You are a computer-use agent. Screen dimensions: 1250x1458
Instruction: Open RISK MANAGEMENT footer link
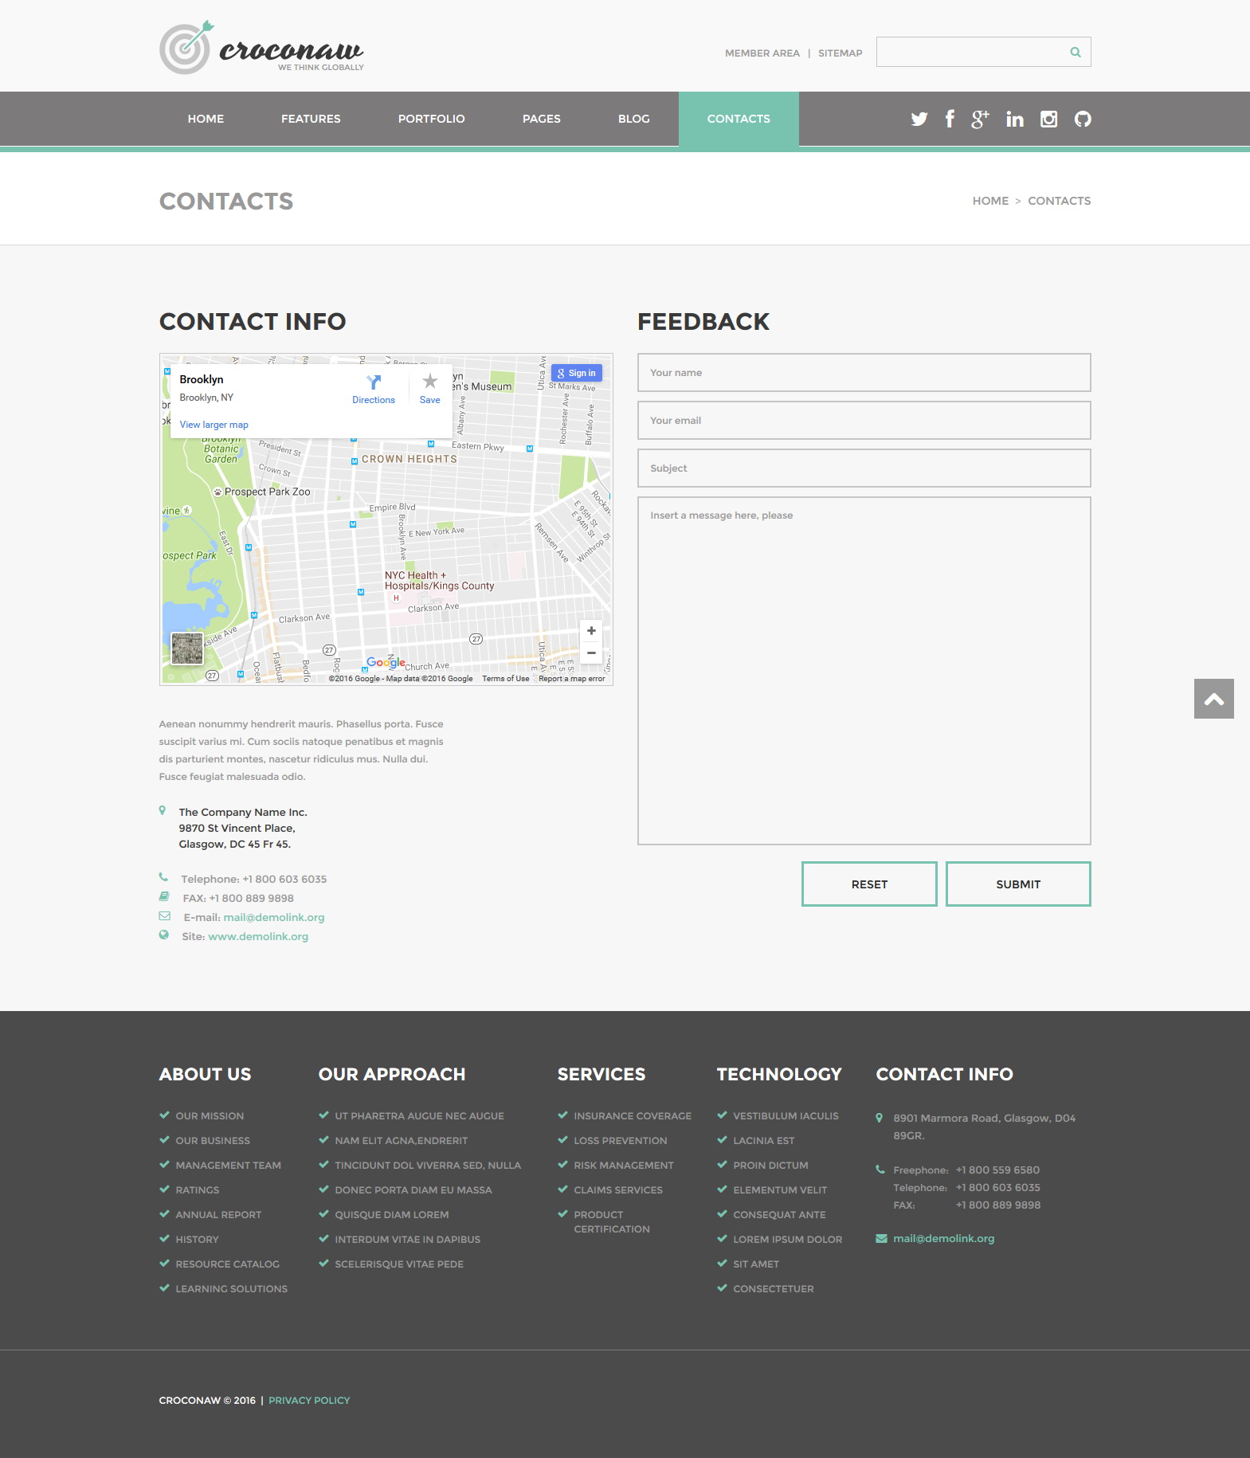point(624,1166)
